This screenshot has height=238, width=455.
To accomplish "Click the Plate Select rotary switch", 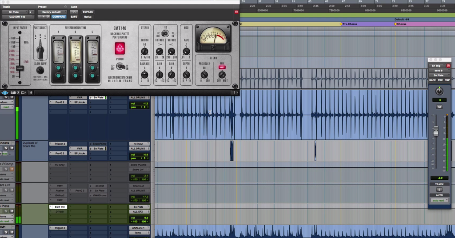I will click(x=40, y=49).
